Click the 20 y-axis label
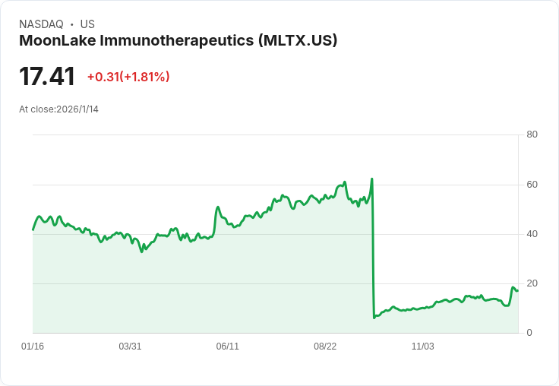The height and width of the screenshot is (386, 559). 532,283
